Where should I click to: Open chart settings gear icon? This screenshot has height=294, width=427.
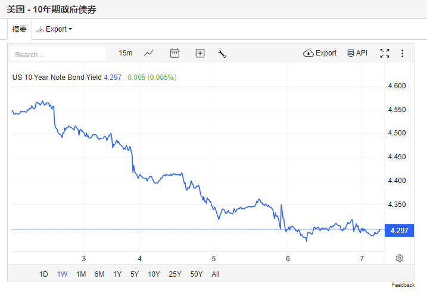pyautogui.click(x=400, y=258)
